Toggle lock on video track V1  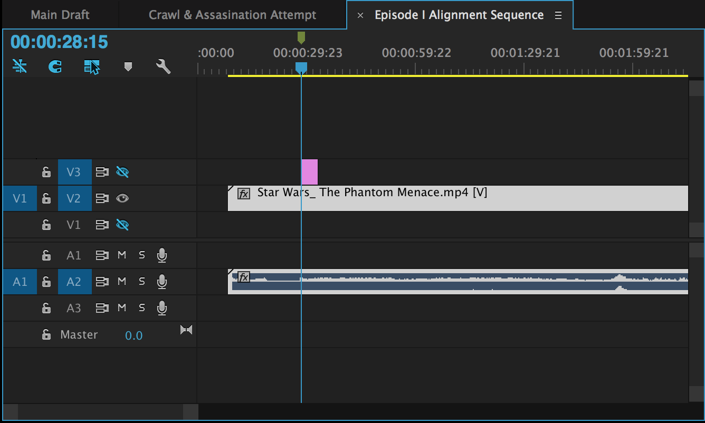pos(46,225)
